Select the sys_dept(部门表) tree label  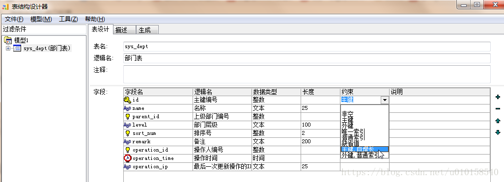pos(47,49)
